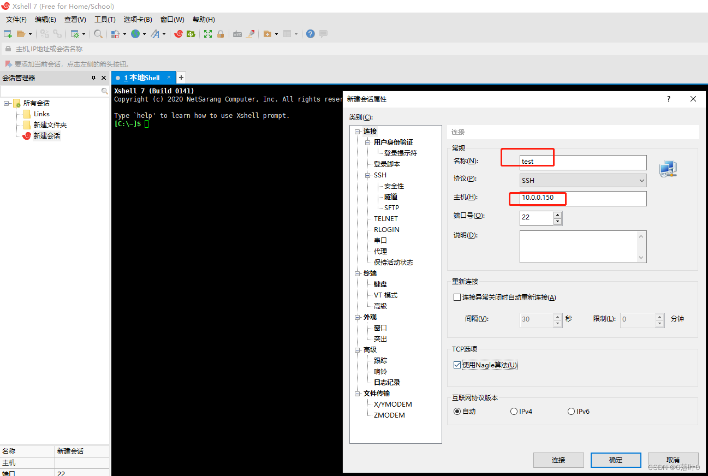Click the layout panes toolbar icon
Image resolution: width=708 pixels, height=476 pixels.
tap(287, 34)
